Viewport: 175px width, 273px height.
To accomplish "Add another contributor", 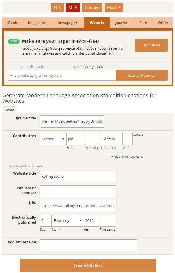I will pyautogui.click(x=127, y=157).
